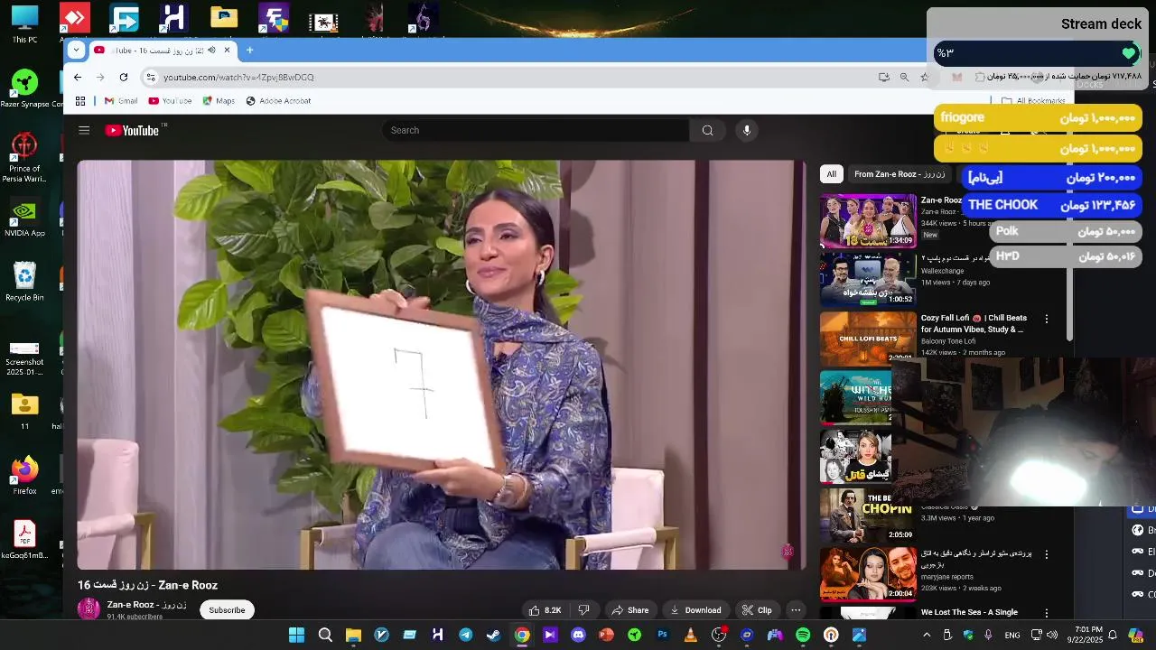Open the 1:00:52 Wallexchange video thumbnail
The width and height of the screenshot is (1156, 650).
pyautogui.click(x=868, y=279)
